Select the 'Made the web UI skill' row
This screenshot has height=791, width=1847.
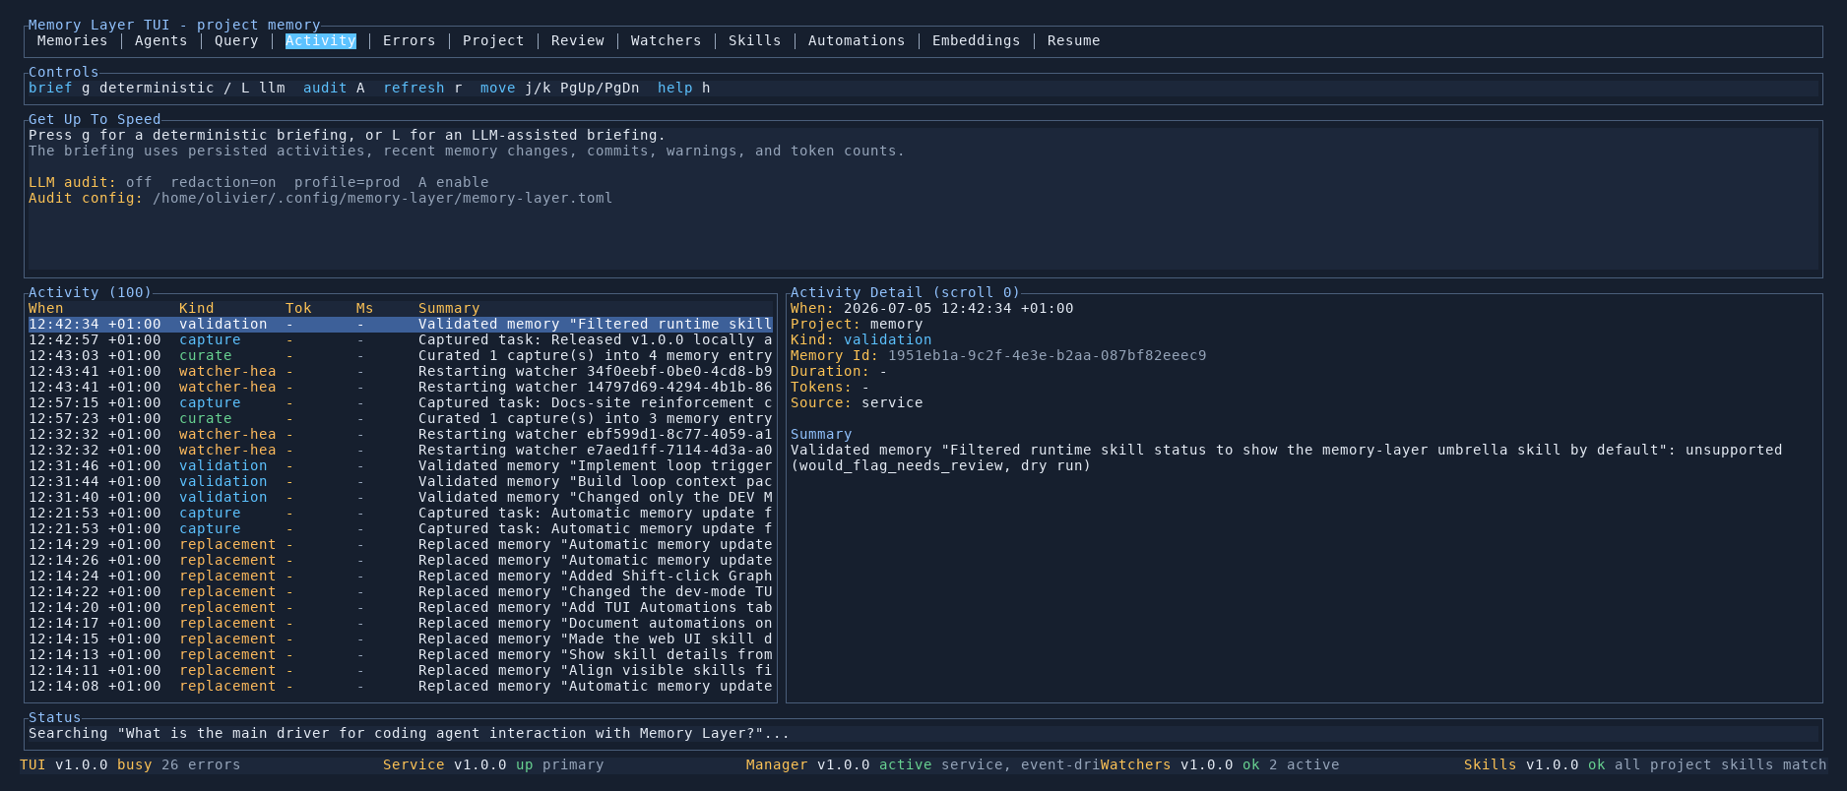(x=401, y=639)
